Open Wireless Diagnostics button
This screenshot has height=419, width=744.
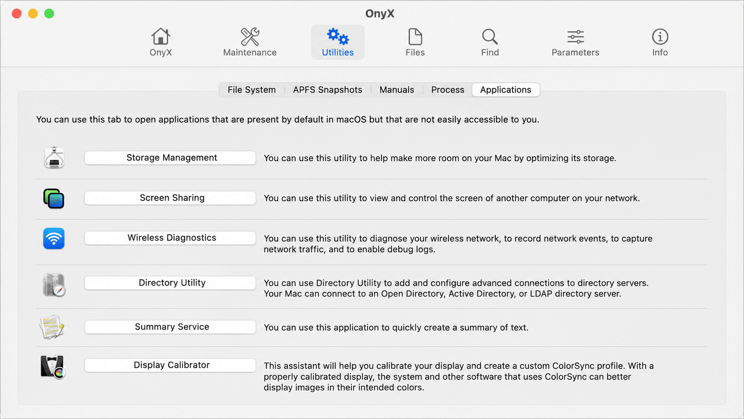point(170,238)
